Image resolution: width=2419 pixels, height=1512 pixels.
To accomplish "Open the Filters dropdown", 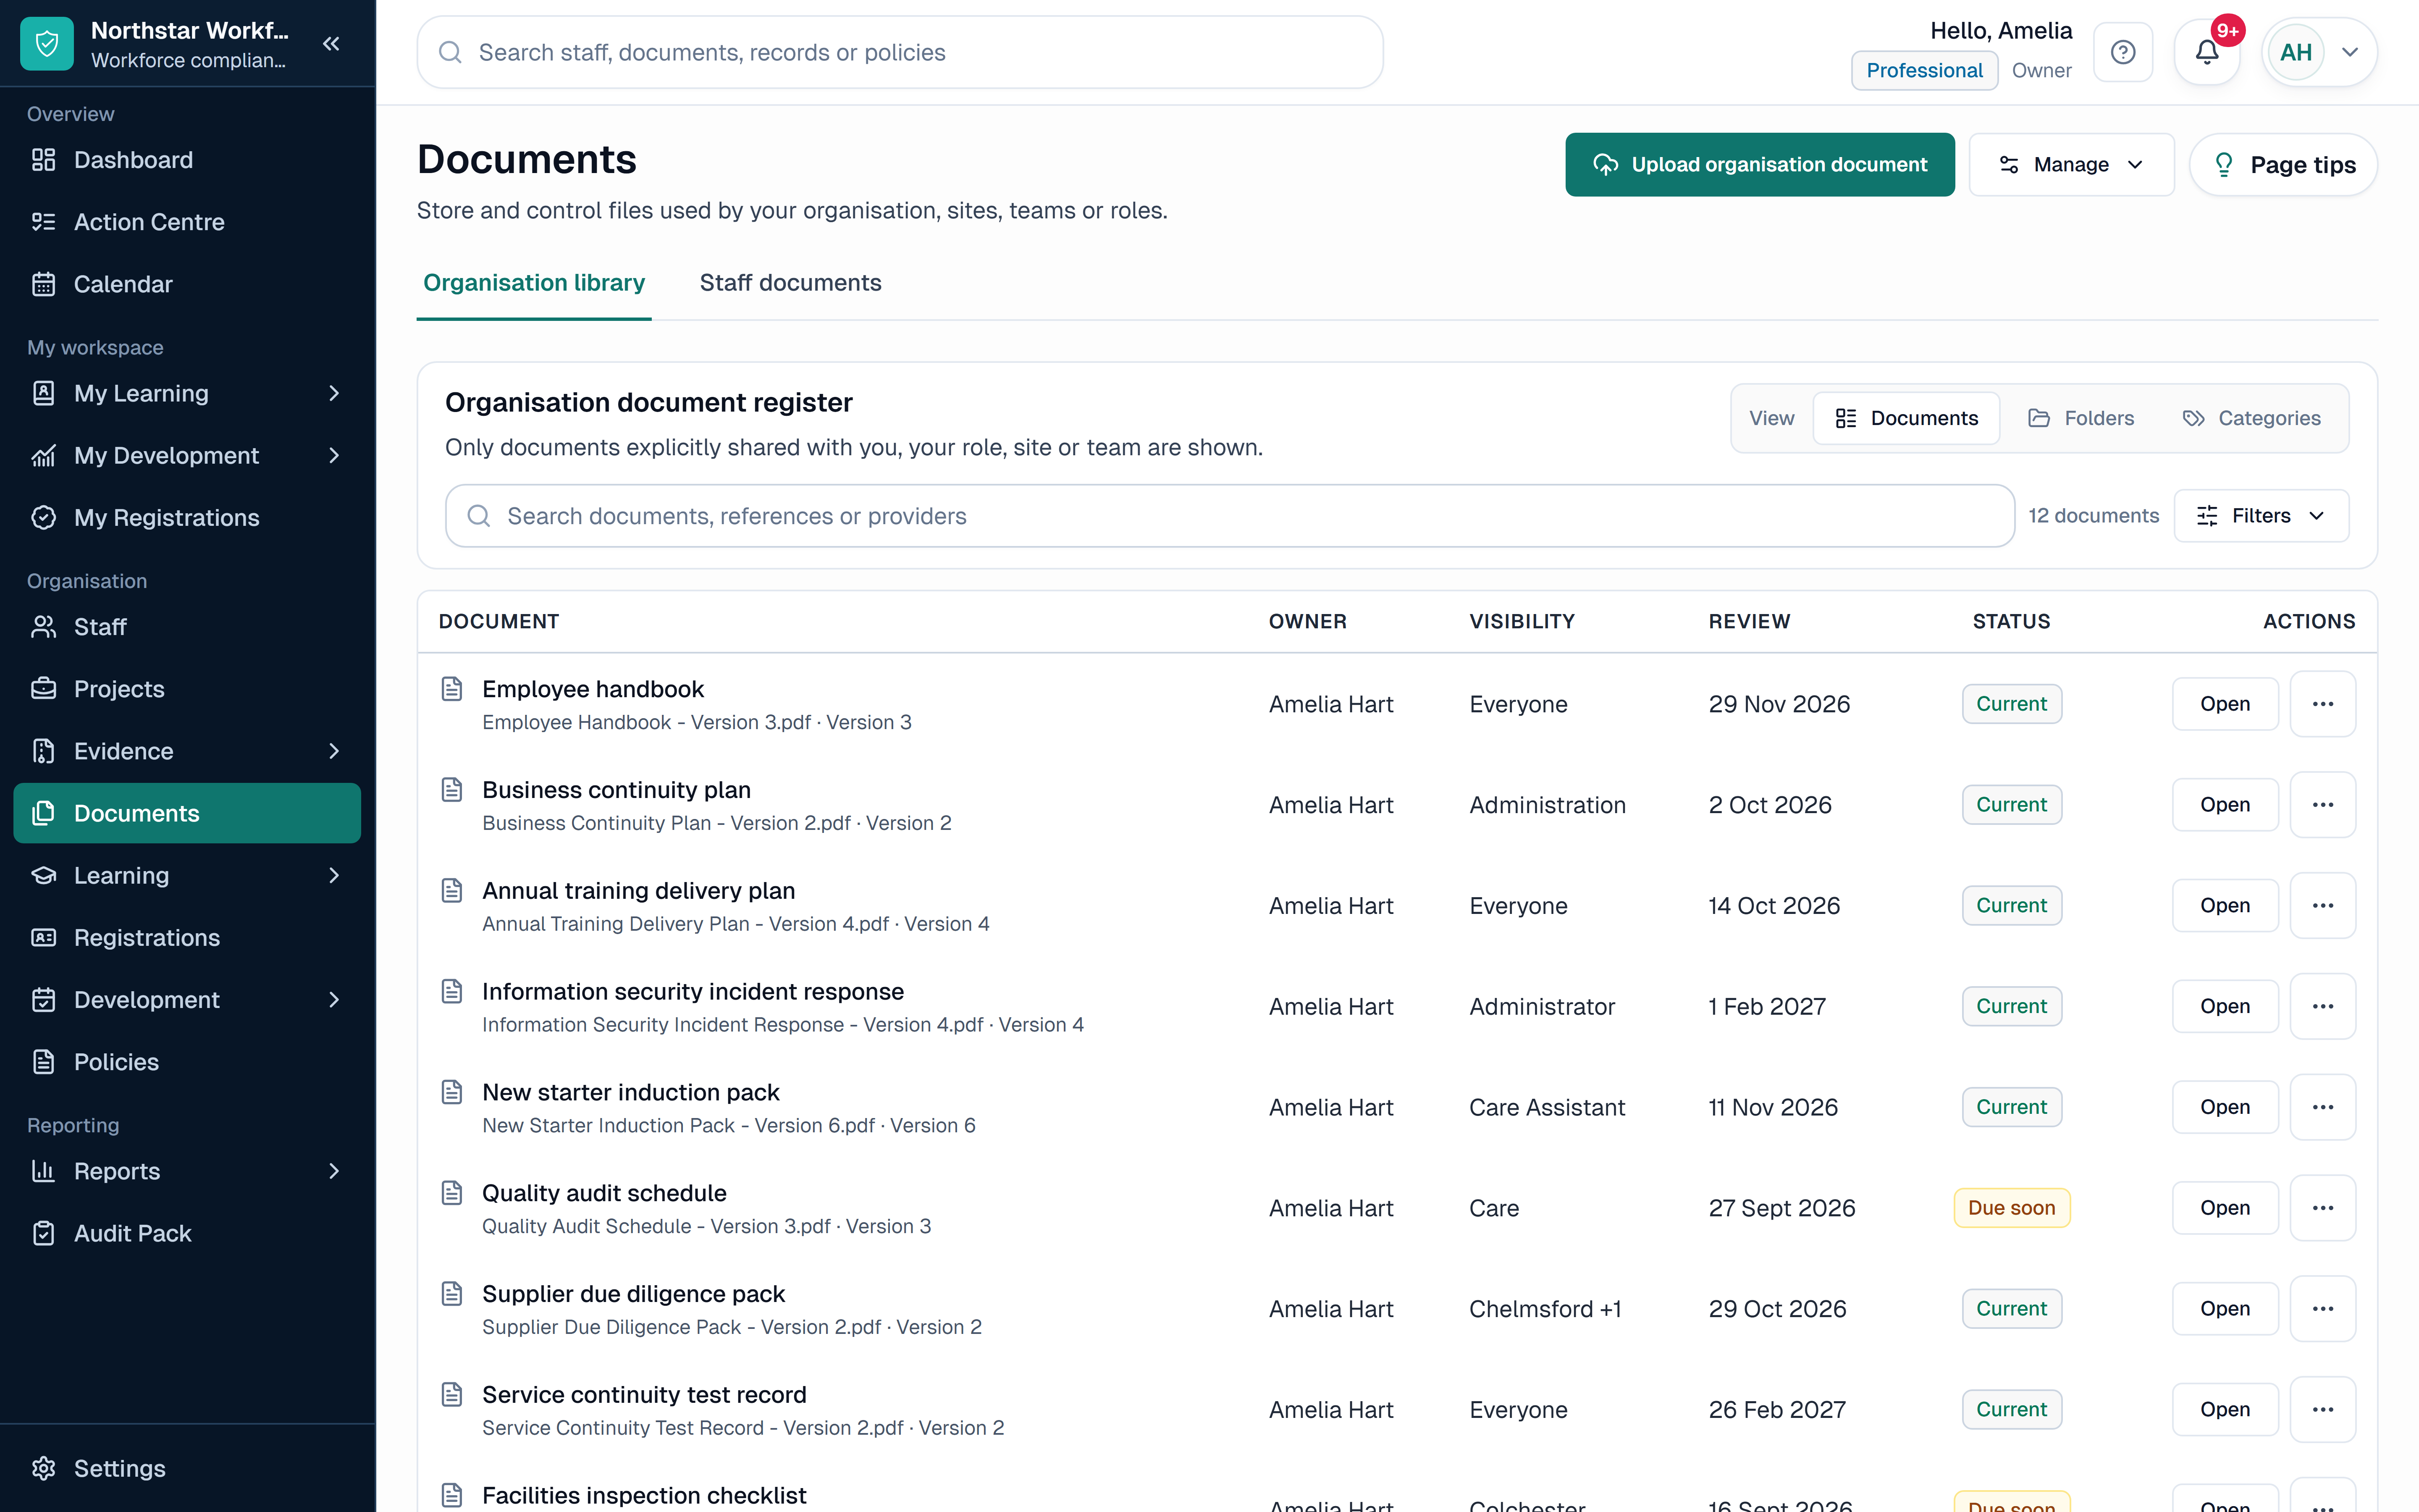I will coord(2261,516).
